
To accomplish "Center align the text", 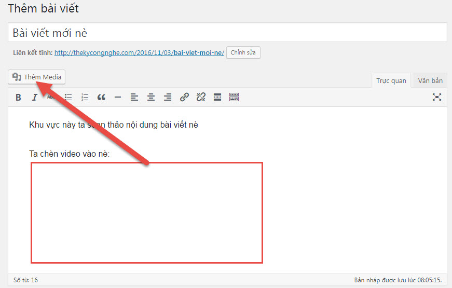I will pos(151,97).
